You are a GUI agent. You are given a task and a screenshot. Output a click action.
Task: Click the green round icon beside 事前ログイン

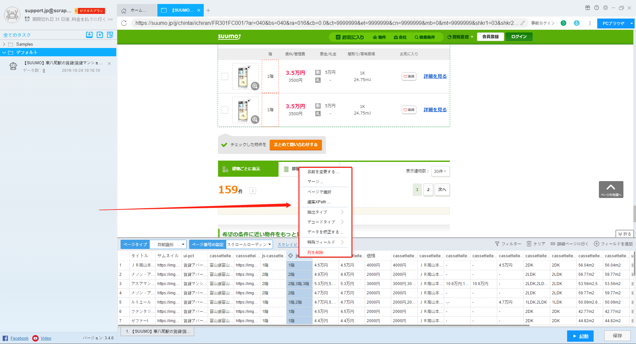click(563, 23)
